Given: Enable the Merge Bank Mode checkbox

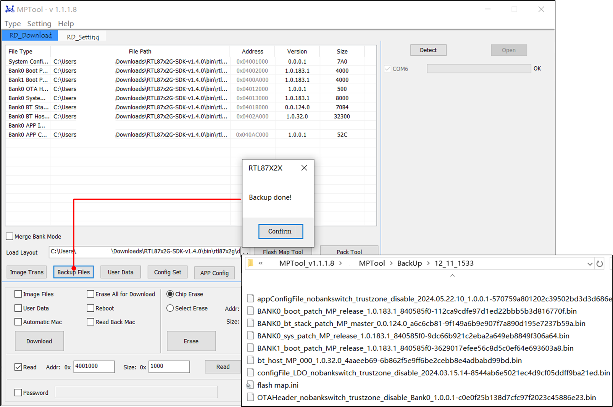Looking at the screenshot, I should [x=10, y=237].
